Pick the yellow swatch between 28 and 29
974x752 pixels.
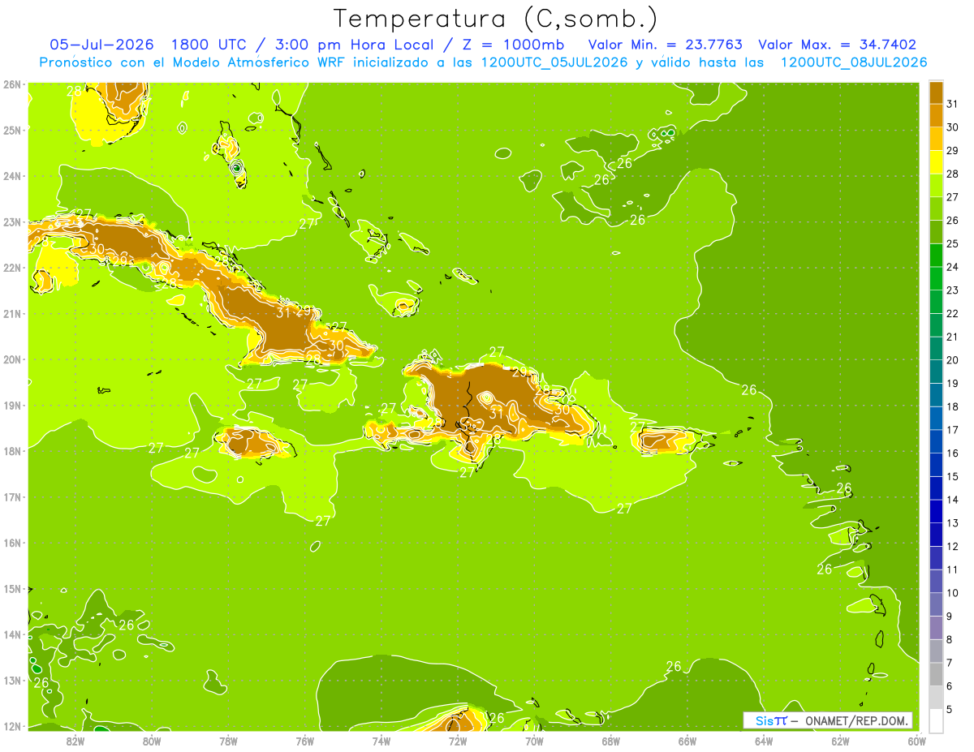tap(936, 162)
